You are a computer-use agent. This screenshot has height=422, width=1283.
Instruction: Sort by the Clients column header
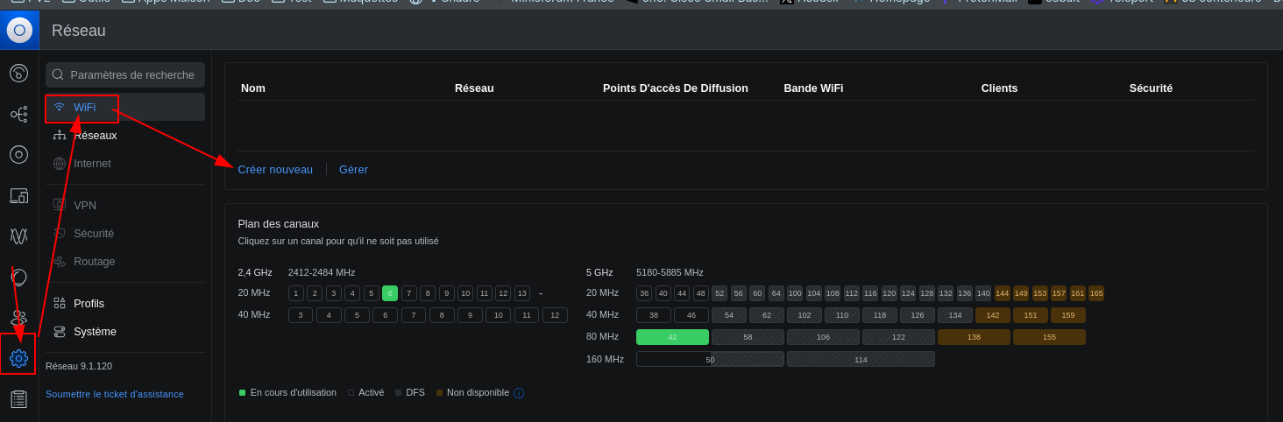pyautogui.click(x=999, y=88)
